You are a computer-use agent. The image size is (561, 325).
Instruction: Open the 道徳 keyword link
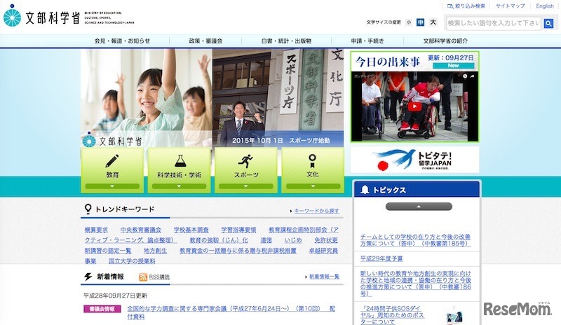point(266,240)
